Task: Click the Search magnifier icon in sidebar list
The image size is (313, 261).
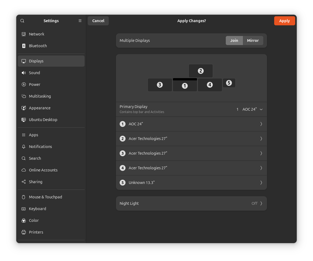Action: 24,158
